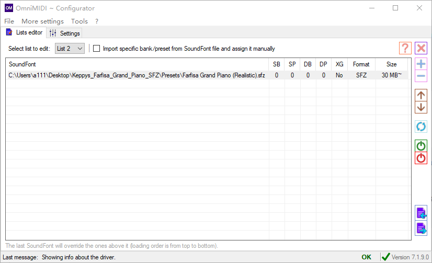Switch to the Settings tab
This screenshot has height=263, width=432.
tap(64, 33)
